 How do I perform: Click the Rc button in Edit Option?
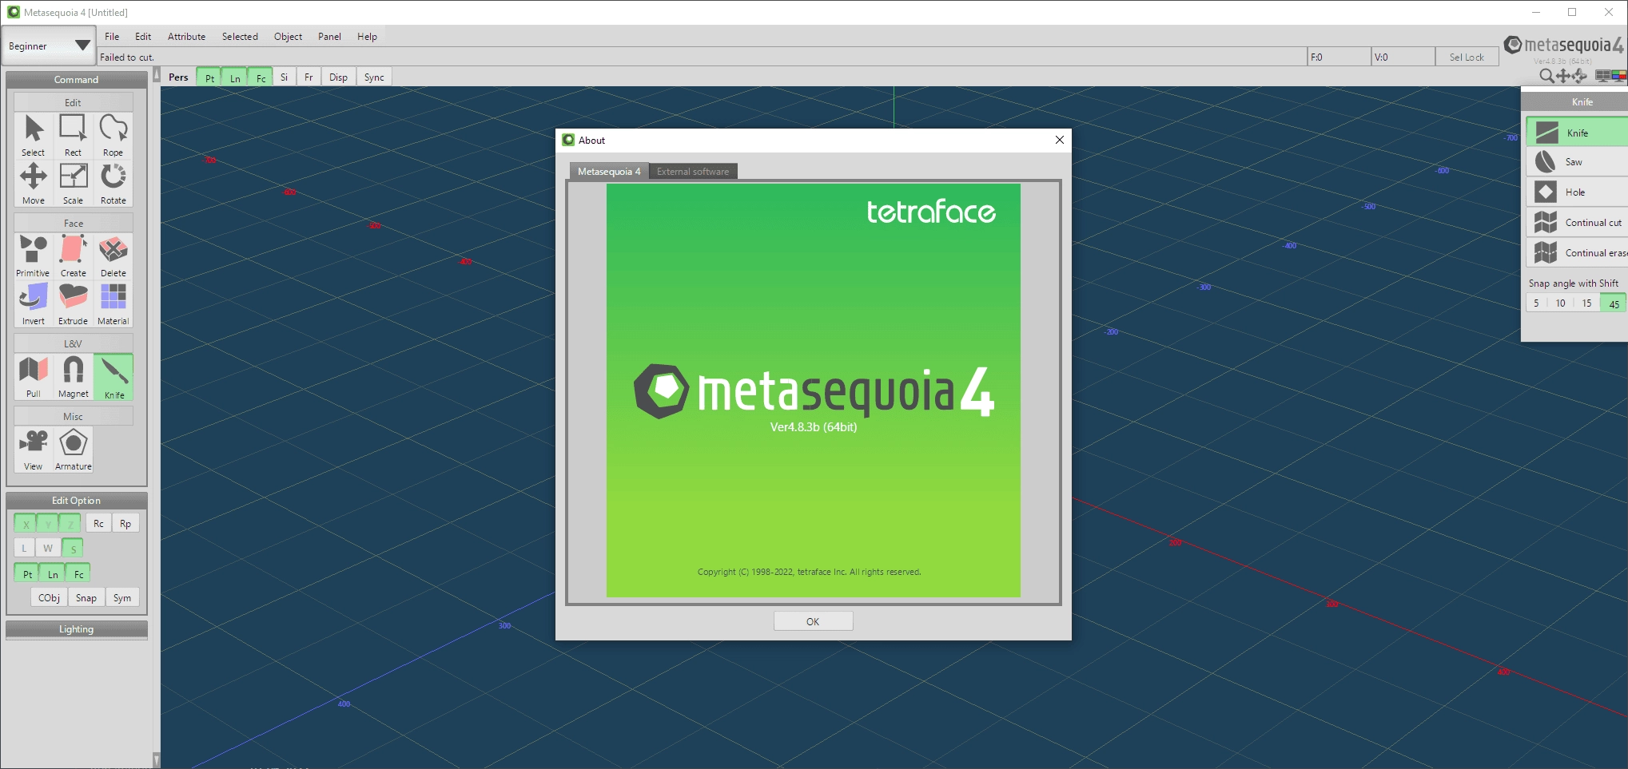click(x=98, y=524)
